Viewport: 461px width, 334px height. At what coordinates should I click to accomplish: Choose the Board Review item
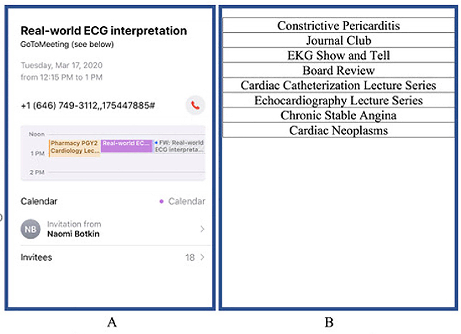pos(338,70)
